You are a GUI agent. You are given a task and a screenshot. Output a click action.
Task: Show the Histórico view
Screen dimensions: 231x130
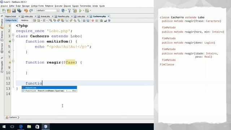coord(25,20)
